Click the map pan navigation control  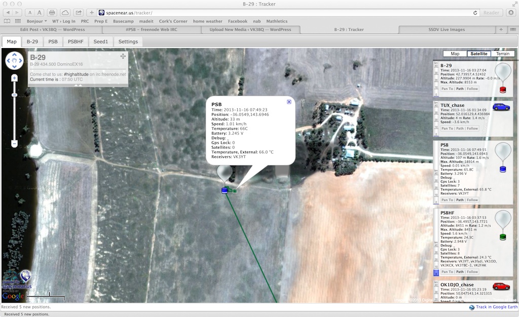[14, 60]
